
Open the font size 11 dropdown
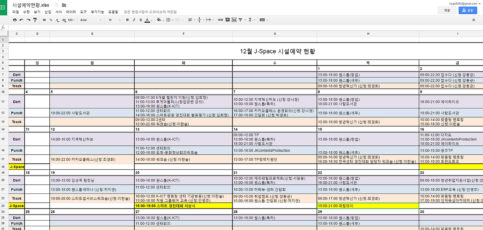115,20
